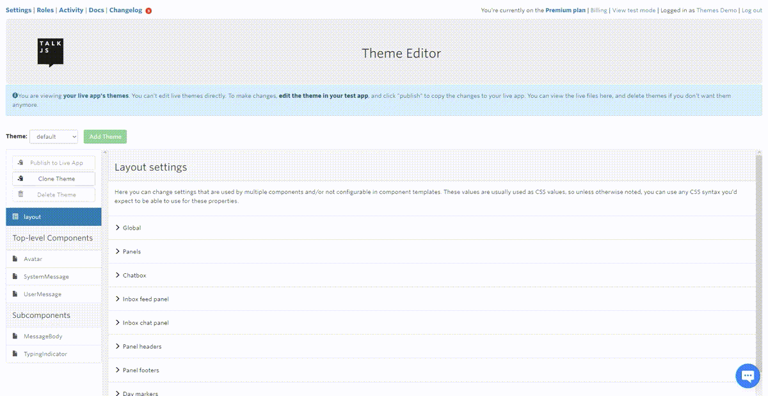Open the TypingIndicator subcomponent

(x=54, y=353)
